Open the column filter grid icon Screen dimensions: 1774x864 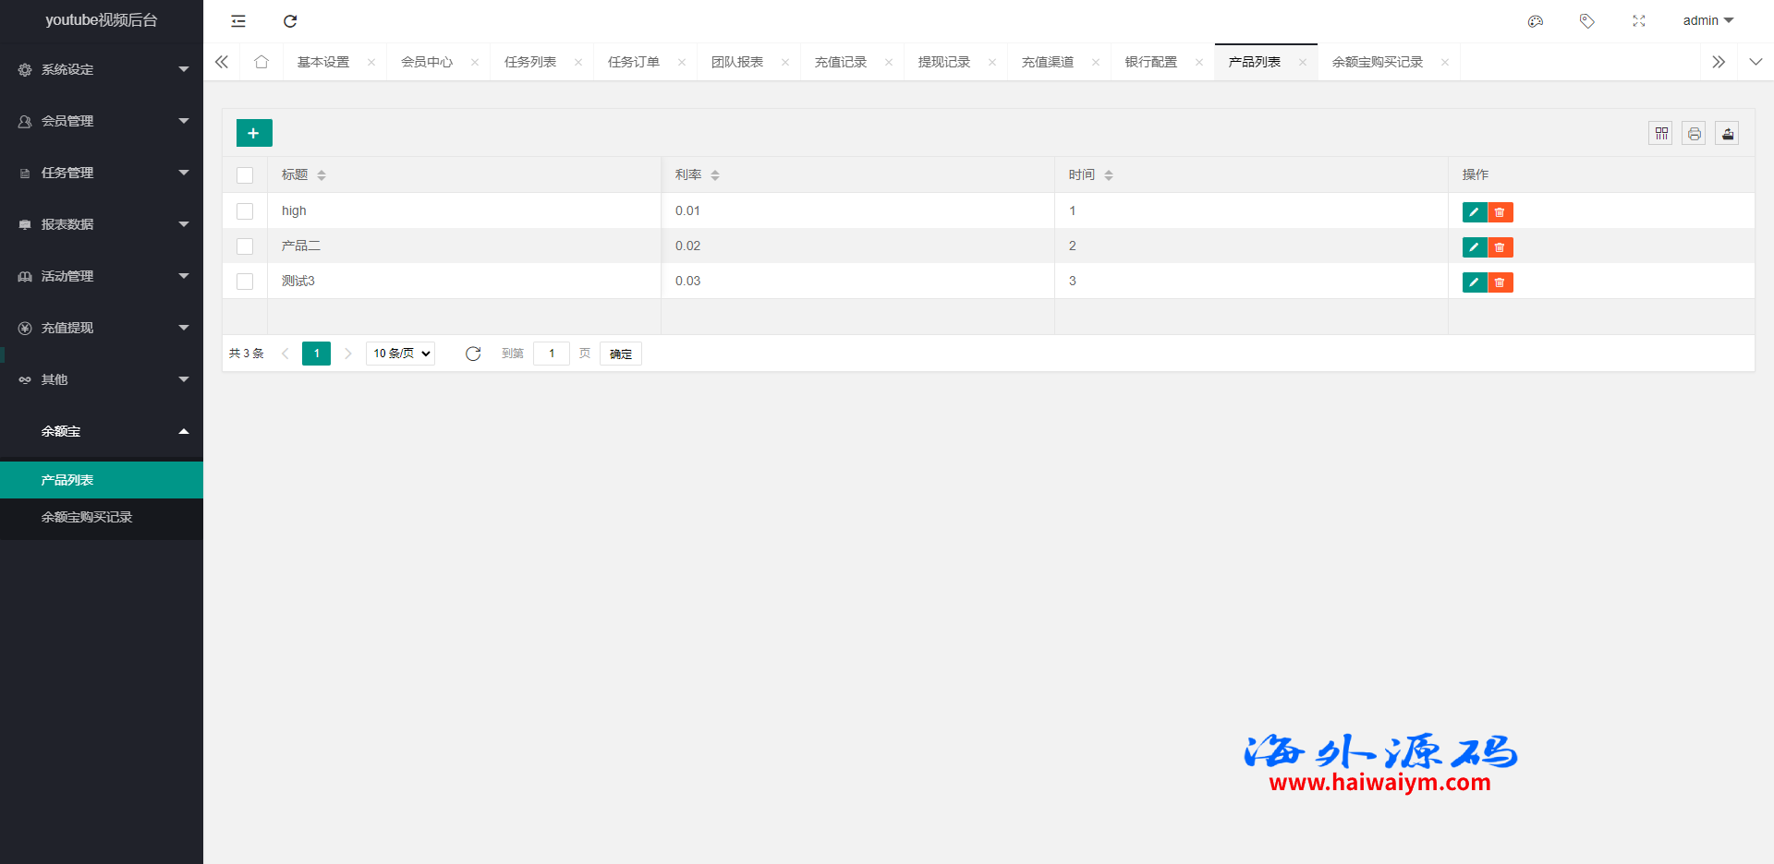pos(1660,134)
